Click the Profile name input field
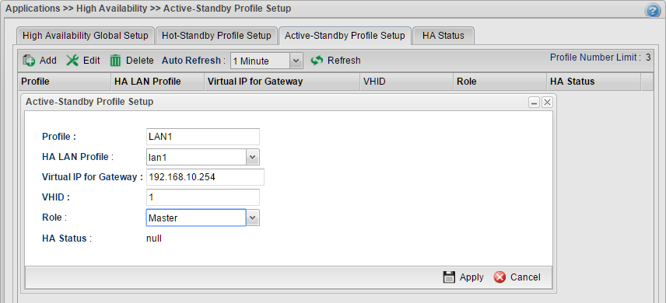 pos(202,137)
